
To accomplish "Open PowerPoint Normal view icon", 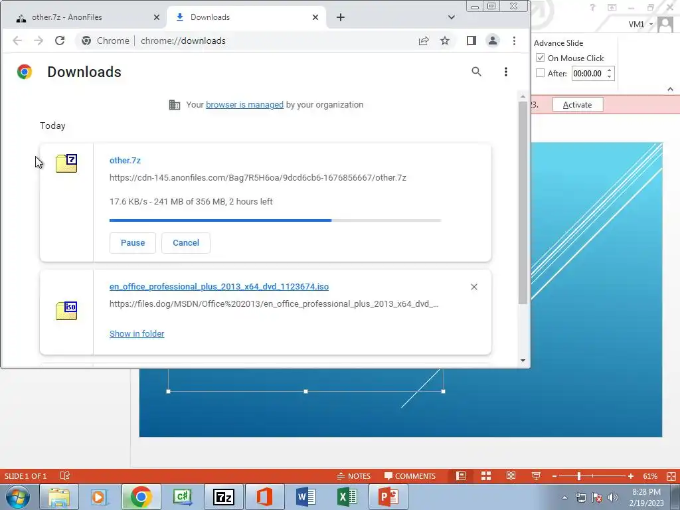I will coord(461,476).
